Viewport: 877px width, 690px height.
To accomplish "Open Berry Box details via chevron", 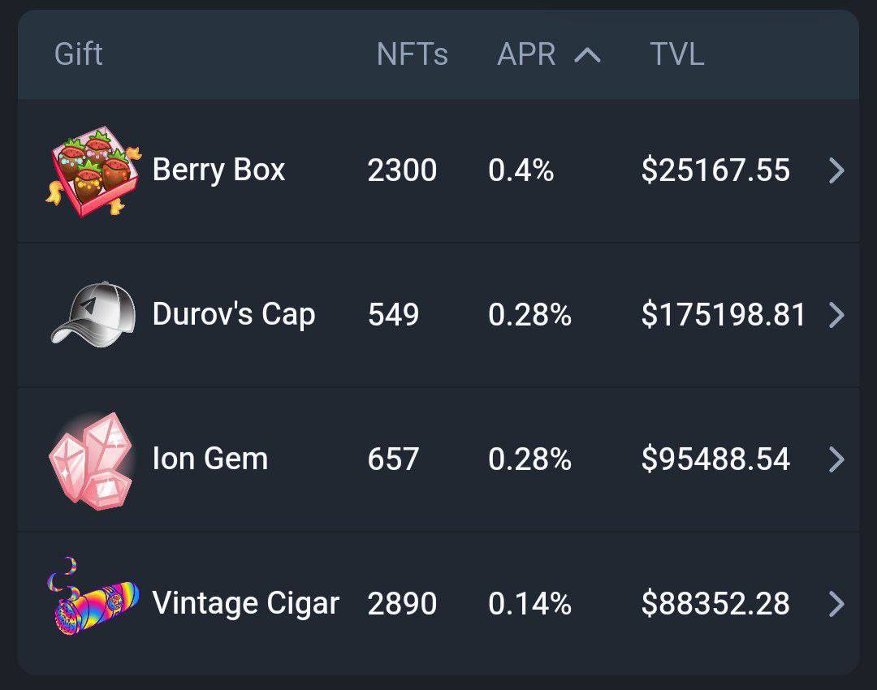I will point(836,170).
